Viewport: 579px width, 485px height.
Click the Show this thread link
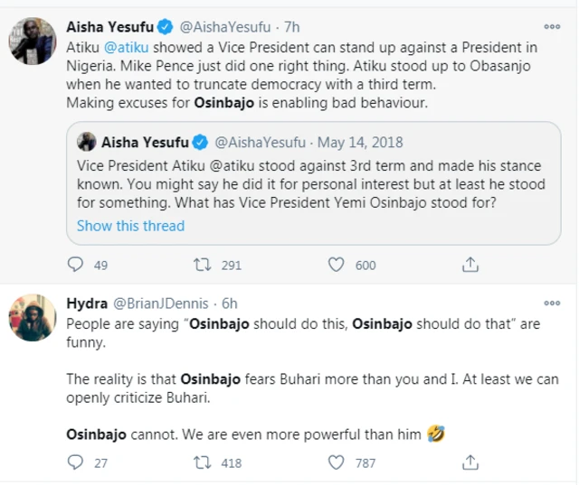[x=130, y=226]
